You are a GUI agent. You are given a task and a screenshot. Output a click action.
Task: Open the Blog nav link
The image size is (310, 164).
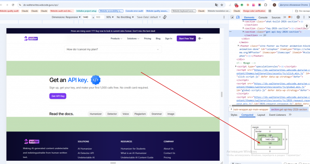pos(158,39)
